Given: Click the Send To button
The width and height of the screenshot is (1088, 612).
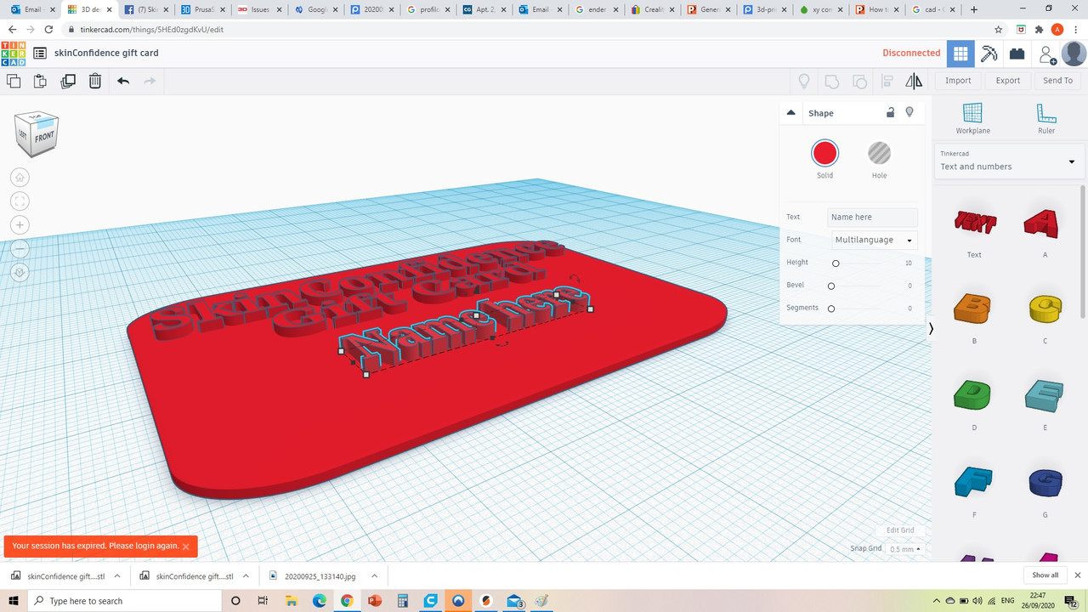Looking at the screenshot, I should (1058, 81).
